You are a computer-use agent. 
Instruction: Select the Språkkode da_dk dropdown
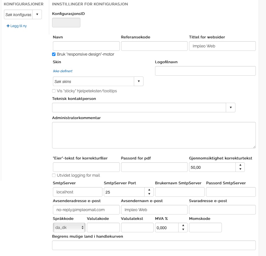coord(69,227)
